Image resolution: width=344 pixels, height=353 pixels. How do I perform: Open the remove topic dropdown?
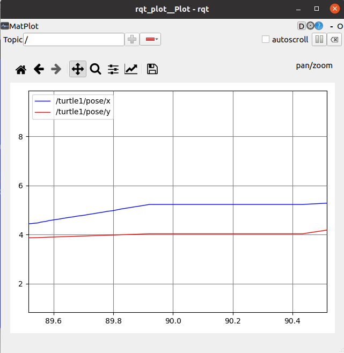tap(150, 39)
